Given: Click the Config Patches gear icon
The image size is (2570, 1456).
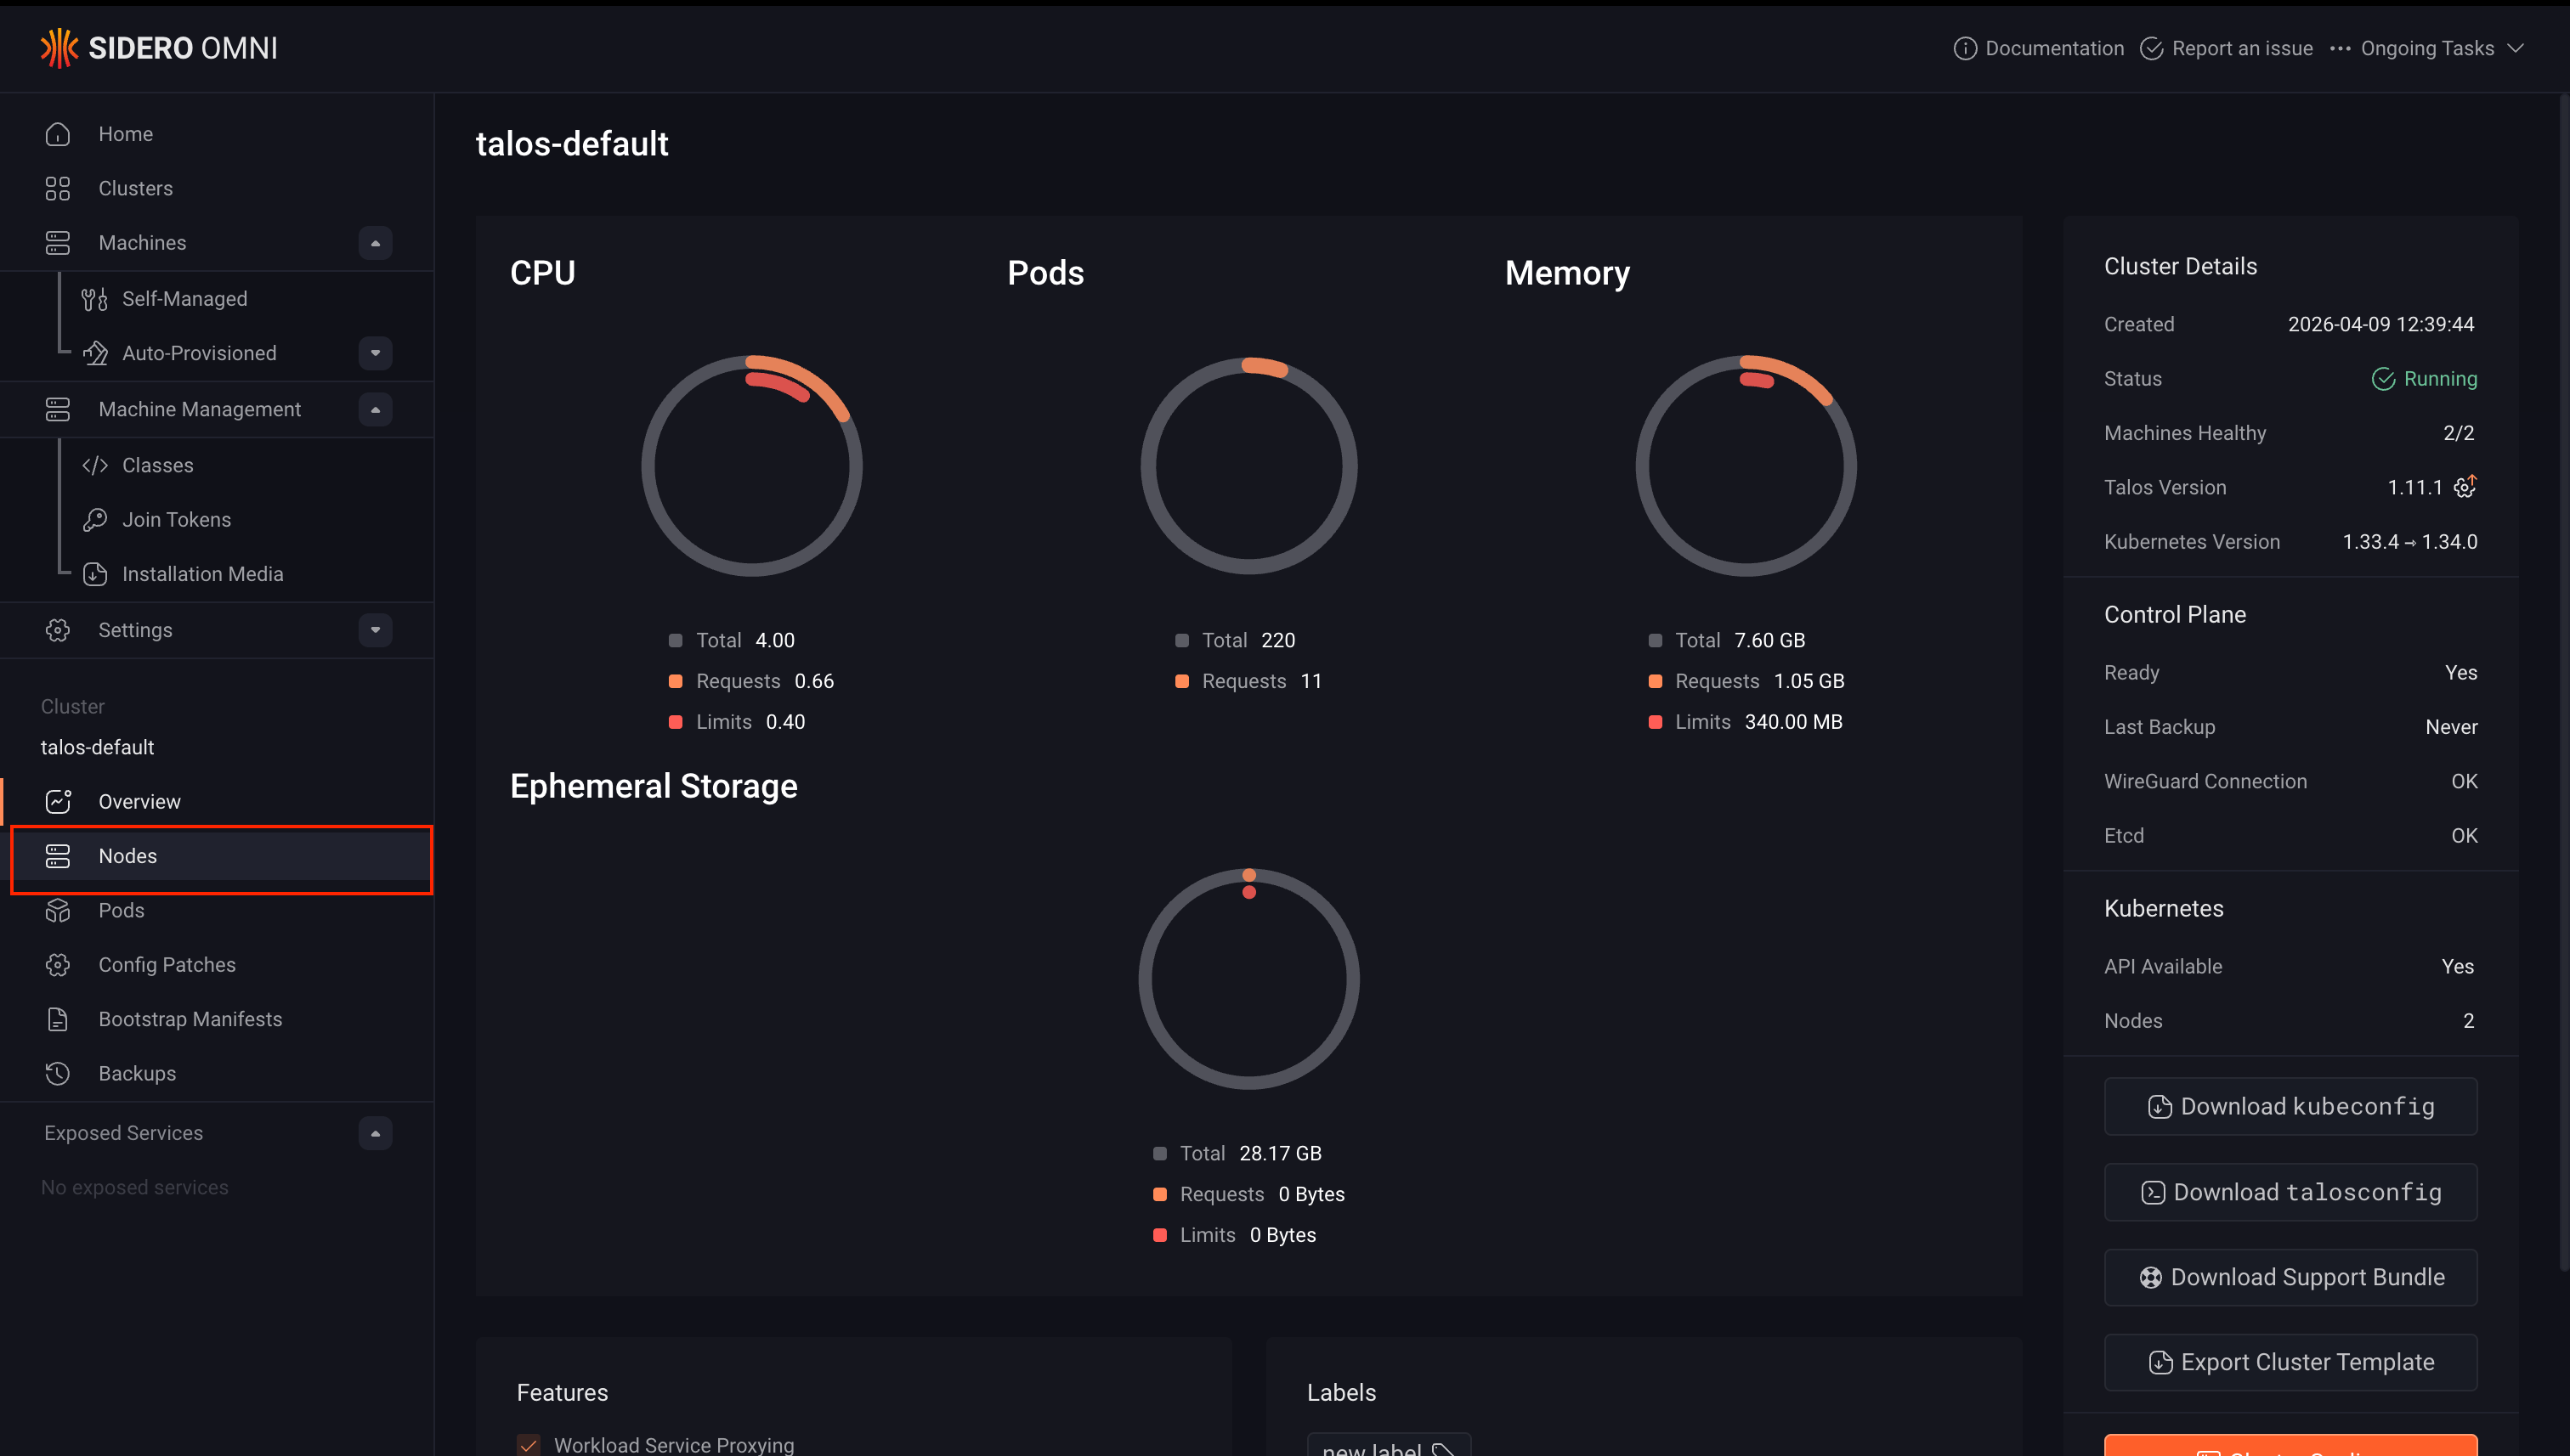Looking at the screenshot, I should 57,965.
